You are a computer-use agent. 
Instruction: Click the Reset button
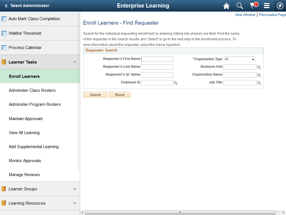click(x=120, y=95)
